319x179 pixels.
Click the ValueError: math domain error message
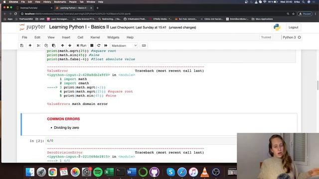click(x=77, y=104)
